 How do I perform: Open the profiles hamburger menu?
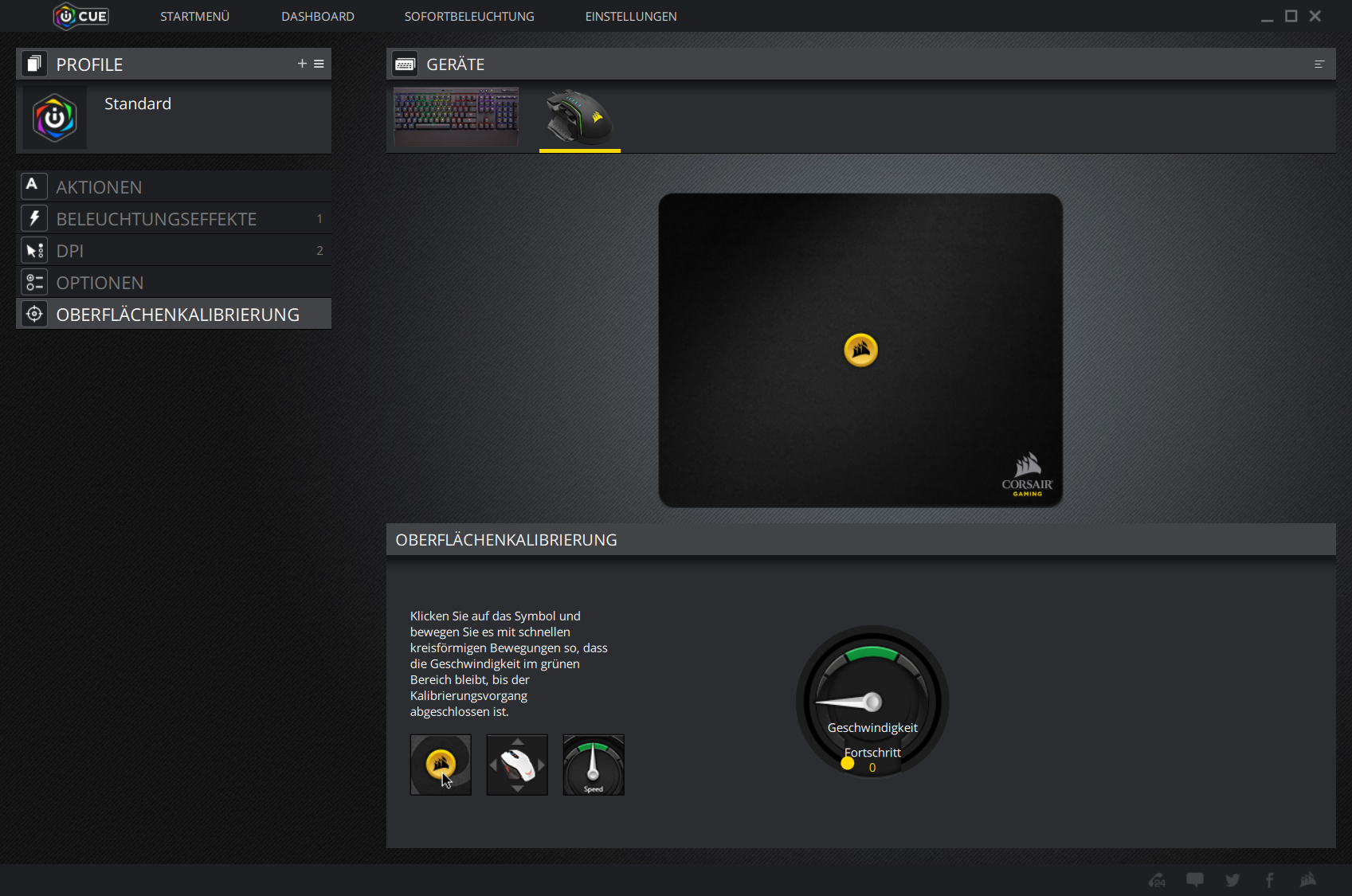coord(319,64)
